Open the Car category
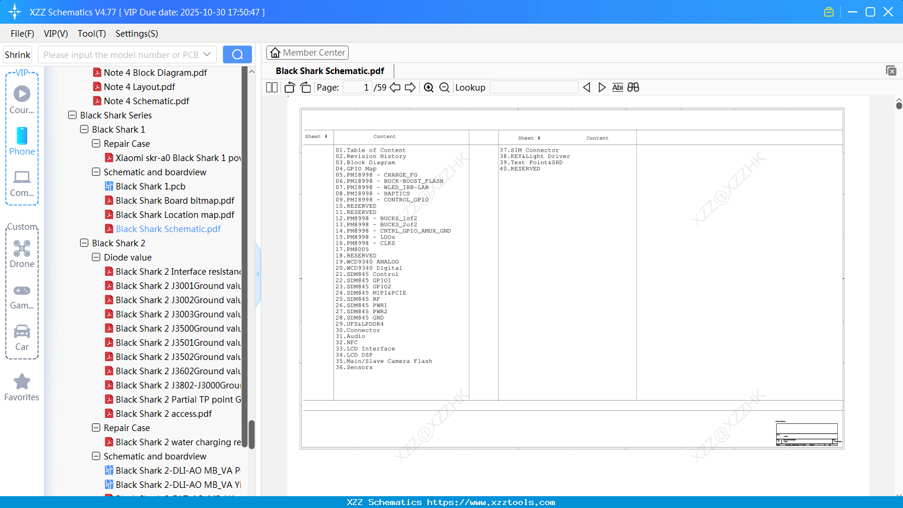 22,338
